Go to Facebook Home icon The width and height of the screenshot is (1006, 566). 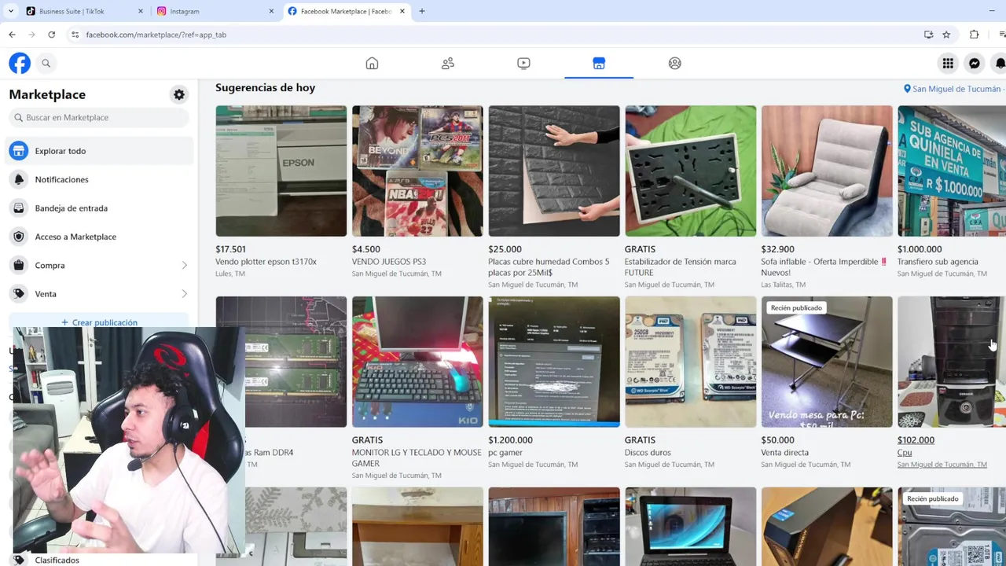click(372, 64)
